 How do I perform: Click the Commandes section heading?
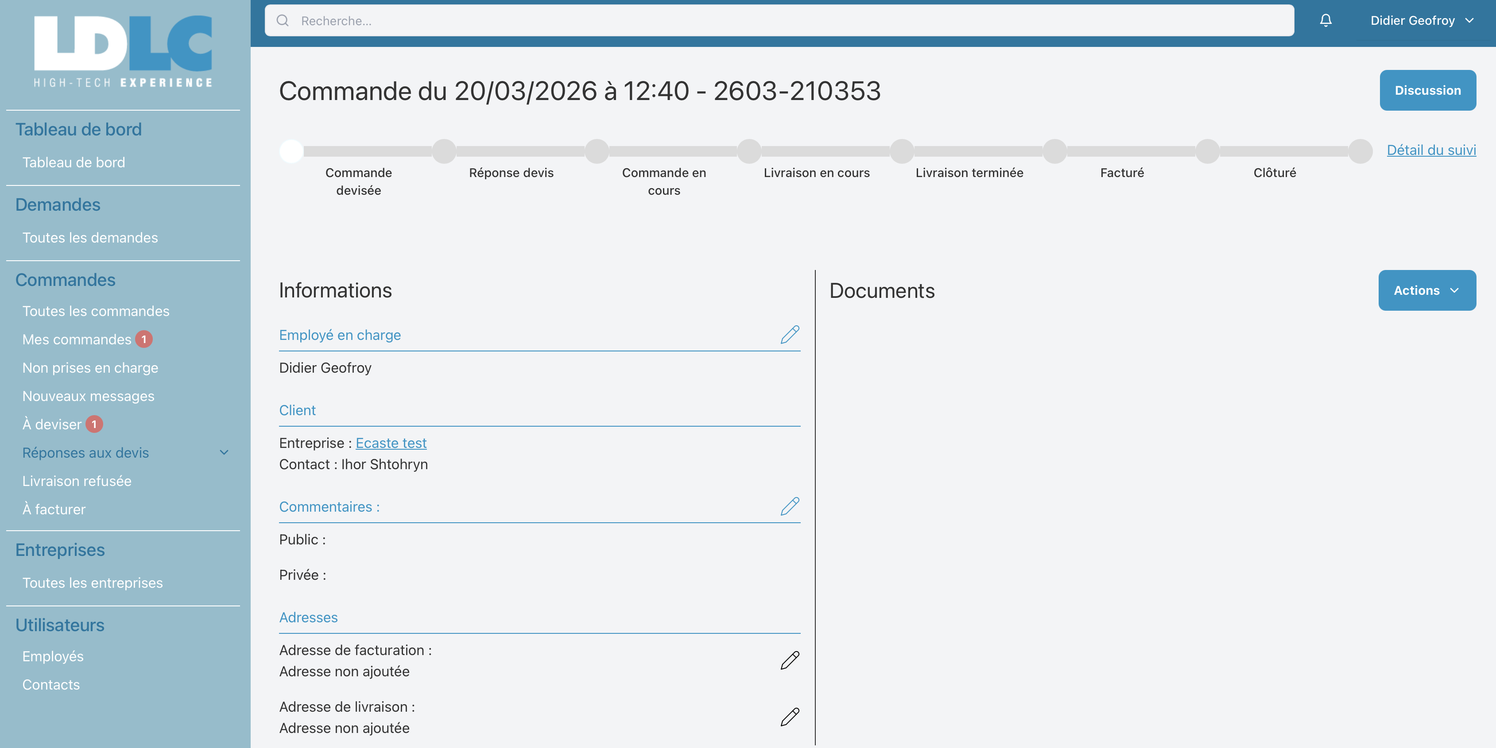tap(65, 280)
